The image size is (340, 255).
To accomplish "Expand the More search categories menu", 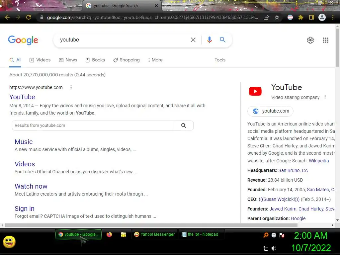I will [x=155, y=60].
